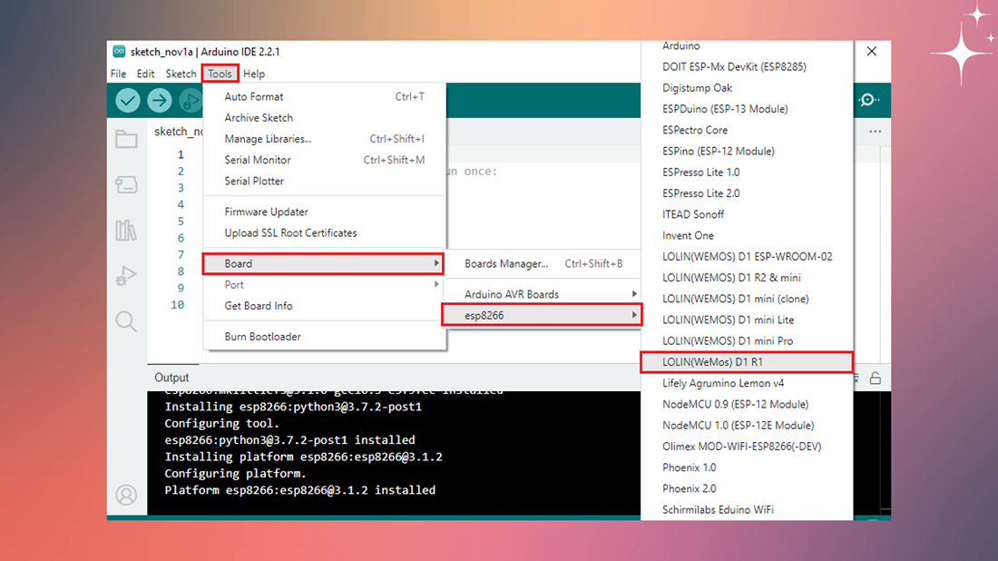Click the Arduino IDE app logo
The image size is (998, 561).
119,52
